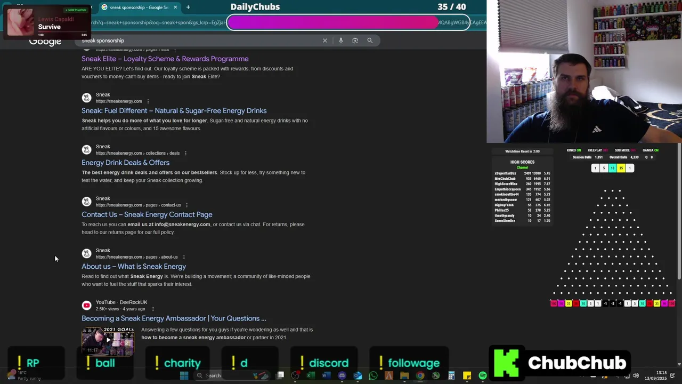The image size is (682, 384).
Task: Click 'xSuperDadBaz' in the high scores list
Action: coord(505,173)
